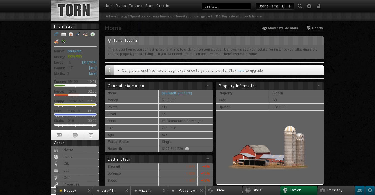Screen dimensions: 375x195
Task: Open the chat friends list icon
Action: point(360,191)
